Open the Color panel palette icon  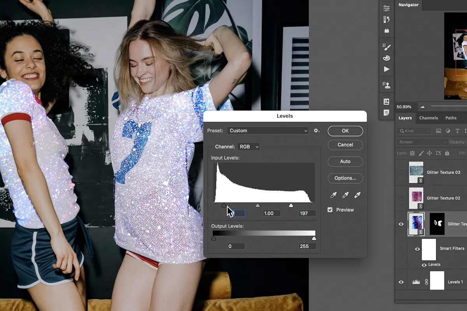(x=386, y=58)
